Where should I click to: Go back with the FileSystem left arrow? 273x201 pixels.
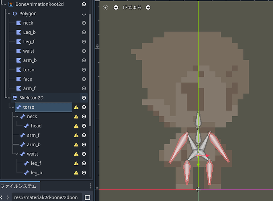2,197
